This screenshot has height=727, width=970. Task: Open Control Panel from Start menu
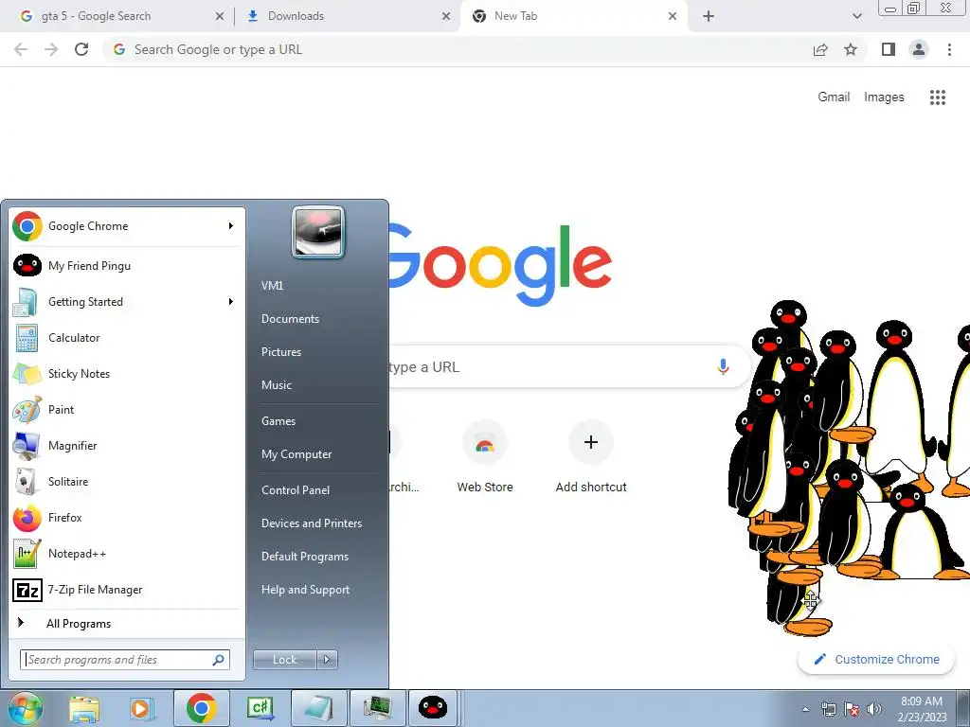pos(296,490)
